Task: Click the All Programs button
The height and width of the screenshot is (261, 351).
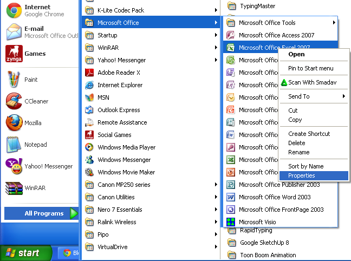Action: pos(41,213)
